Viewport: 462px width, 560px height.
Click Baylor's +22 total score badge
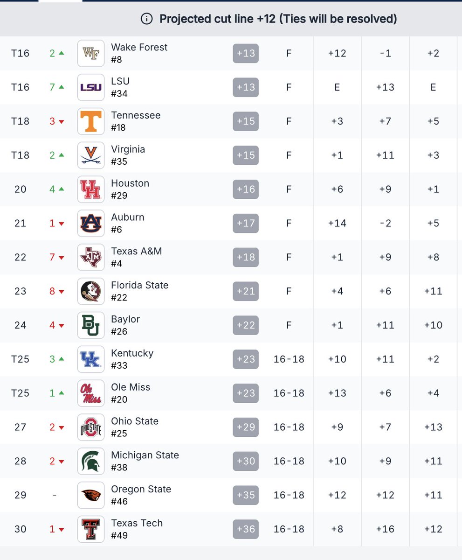[246, 325]
